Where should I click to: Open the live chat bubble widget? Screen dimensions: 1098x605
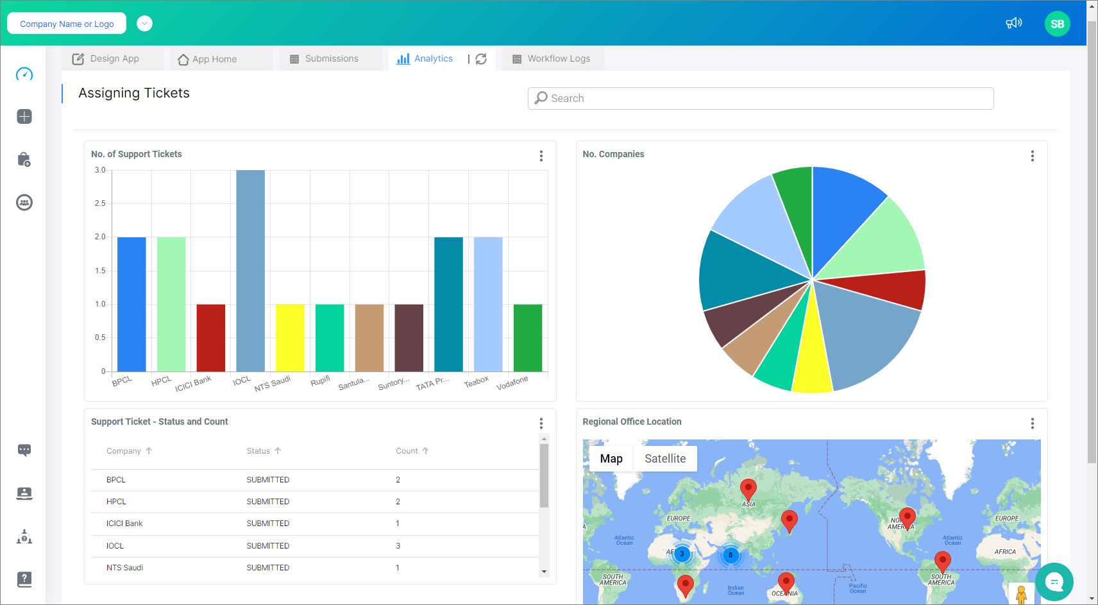[x=1054, y=582]
